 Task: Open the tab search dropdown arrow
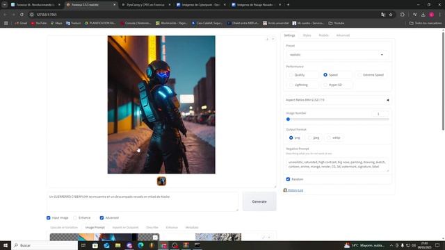[x=5, y=5]
